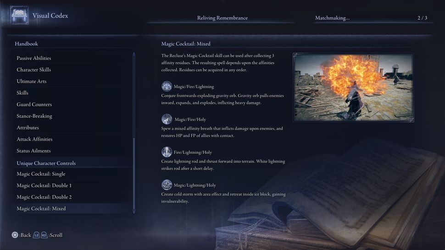Click the Fire/Lightning/Holy spell icon

coord(167,152)
